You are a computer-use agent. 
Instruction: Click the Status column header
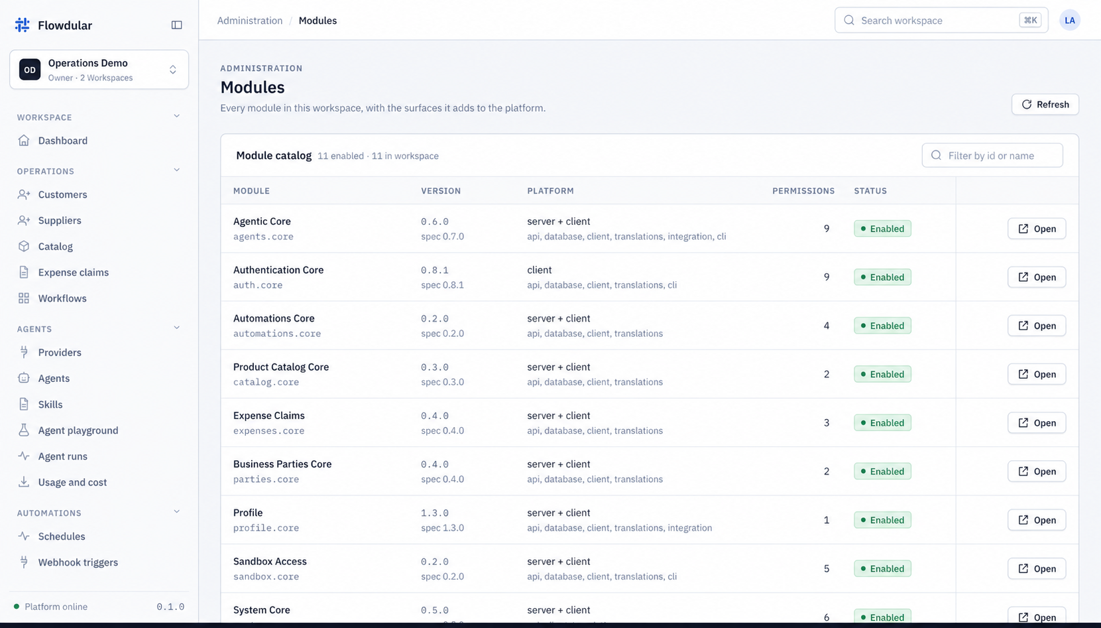pyautogui.click(x=870, y=191)
